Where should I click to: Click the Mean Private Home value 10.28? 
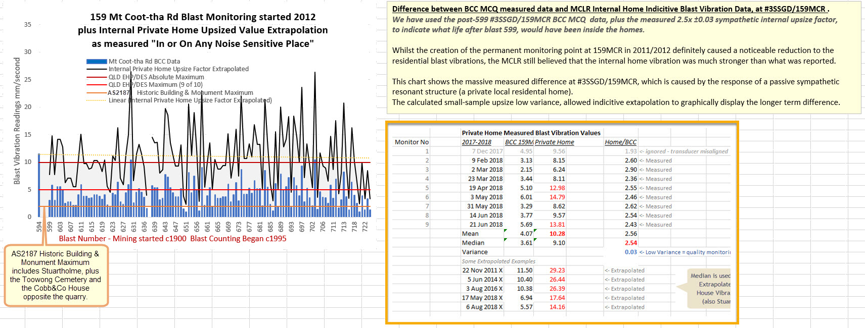coord(557,234)
